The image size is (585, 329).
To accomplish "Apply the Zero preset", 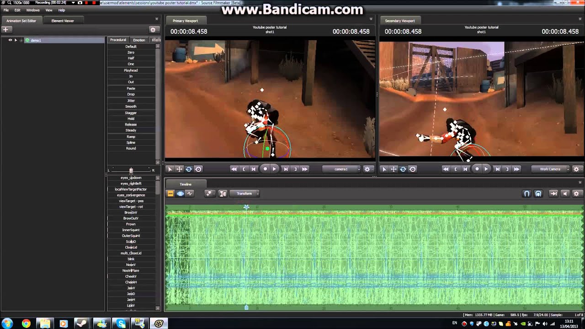I will 131,53.
